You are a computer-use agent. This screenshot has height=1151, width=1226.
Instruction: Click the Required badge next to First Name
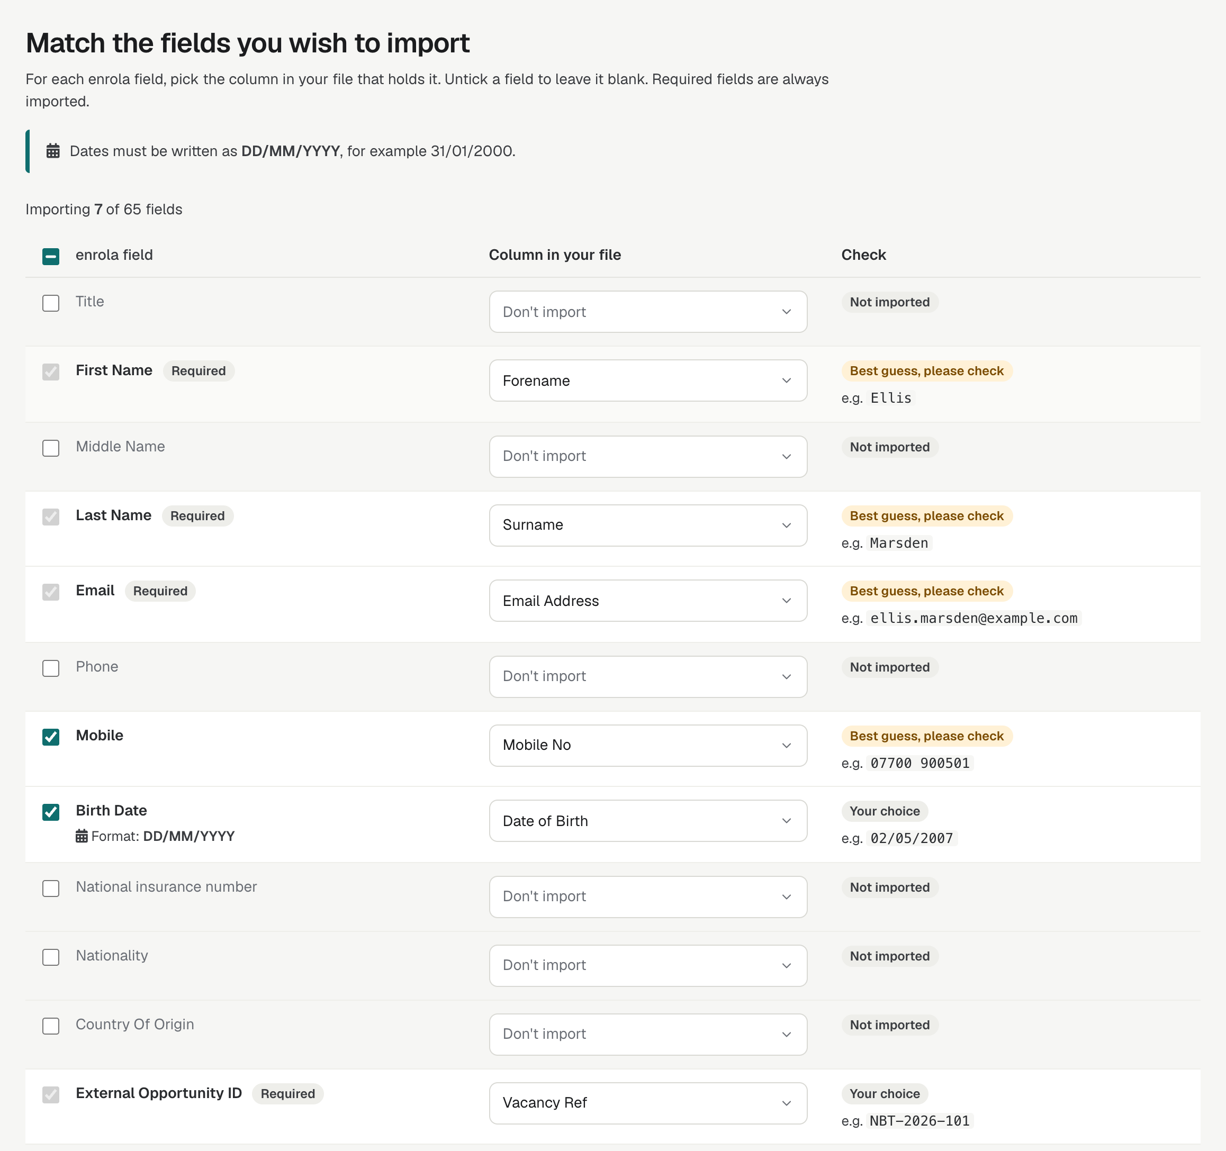click(x=199, y=371)
